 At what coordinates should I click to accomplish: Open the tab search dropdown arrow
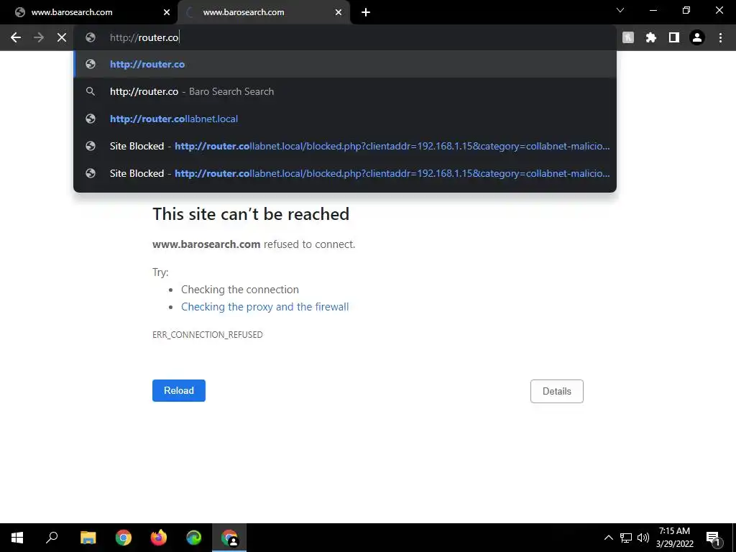coord(620,10)
